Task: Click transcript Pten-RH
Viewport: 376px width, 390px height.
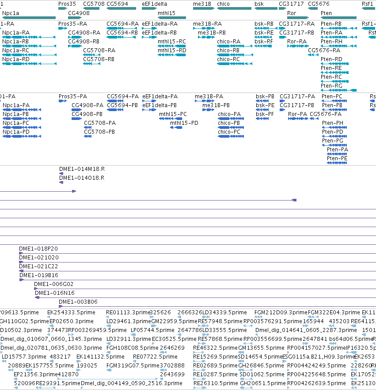Action: 331,42
